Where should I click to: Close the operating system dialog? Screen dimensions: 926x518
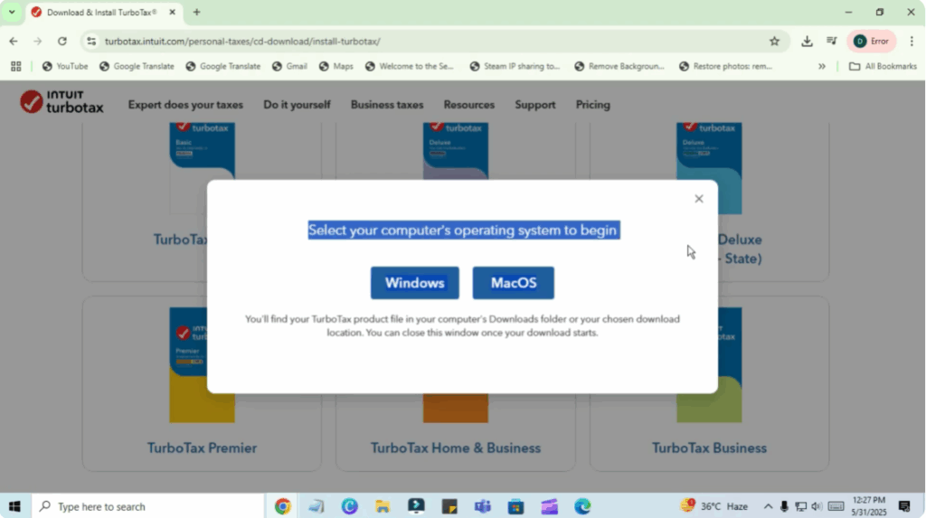pyautogui.click(x=698, y=199)
